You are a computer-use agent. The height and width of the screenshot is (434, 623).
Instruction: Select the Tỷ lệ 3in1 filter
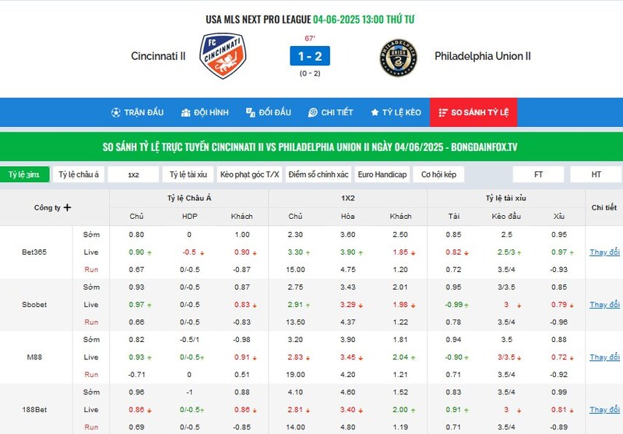(24, 175)
